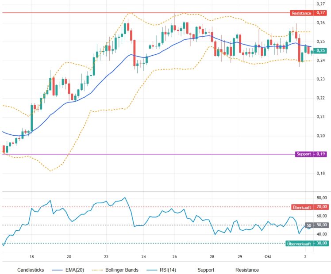Click the Überkauft 70,00 RSI label
This screenshot has width=331, height=274.
310,207
